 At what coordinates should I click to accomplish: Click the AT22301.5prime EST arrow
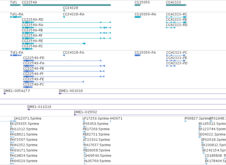84,142
